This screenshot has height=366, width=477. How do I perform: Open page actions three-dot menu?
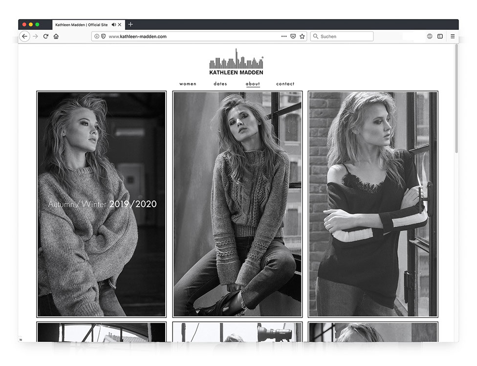click(284, 37)
